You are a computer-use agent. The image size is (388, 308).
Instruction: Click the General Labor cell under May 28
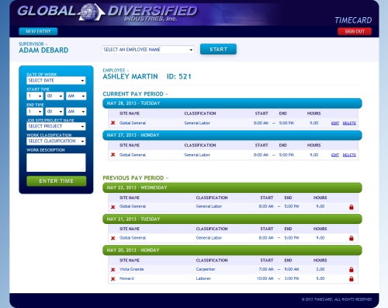pyautogui.click(x=197, y=123)
